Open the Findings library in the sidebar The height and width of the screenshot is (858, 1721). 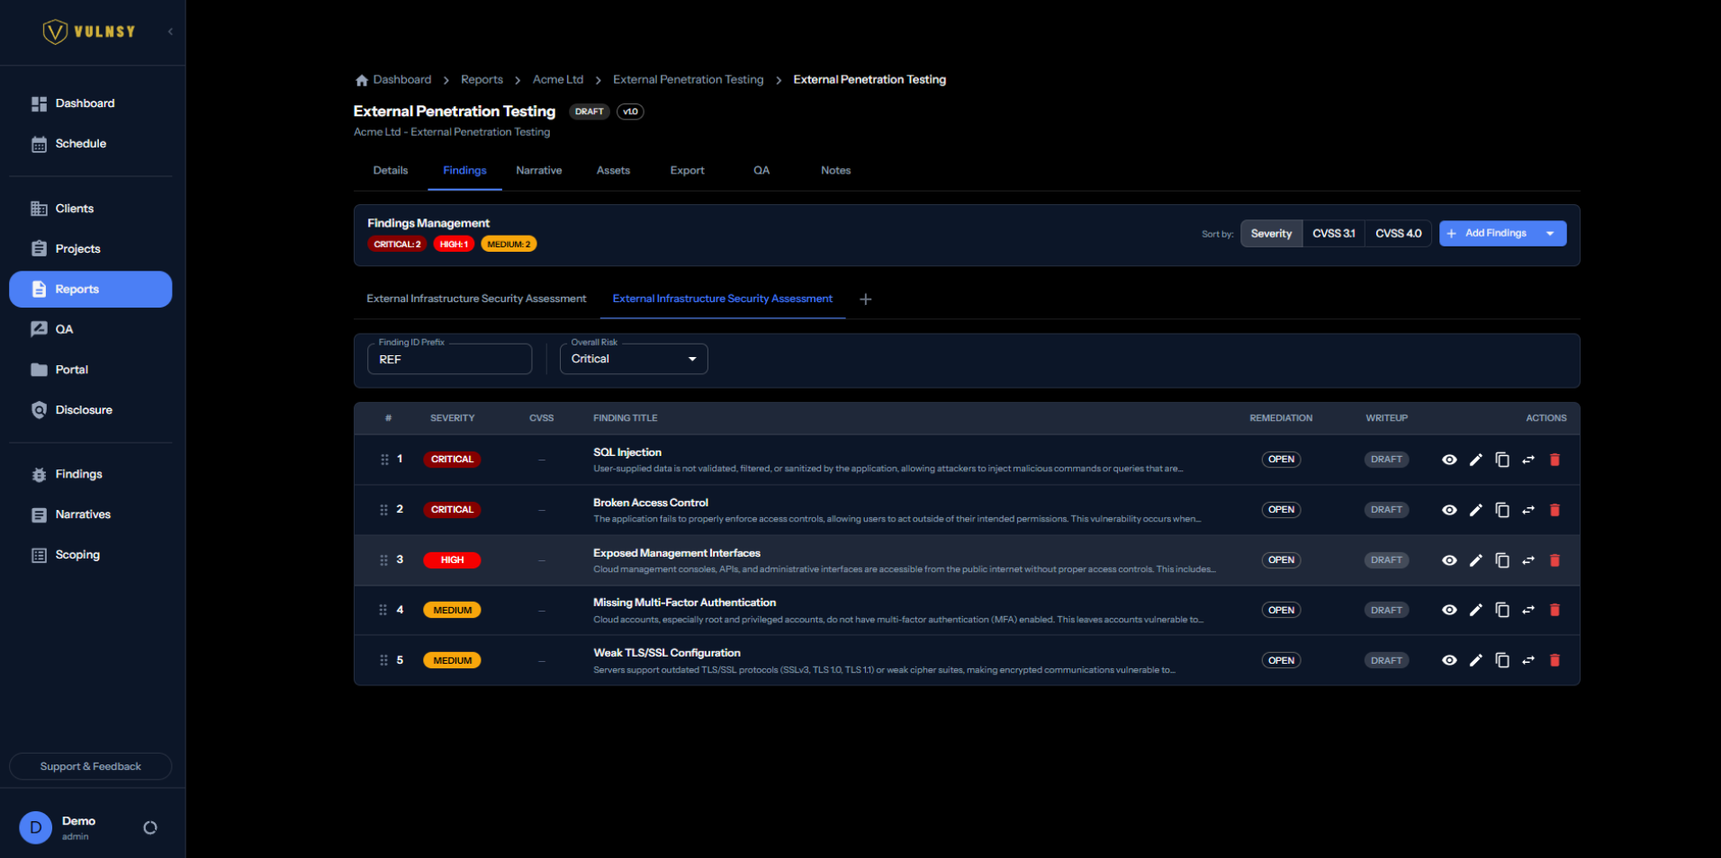[x=90, y=474]
